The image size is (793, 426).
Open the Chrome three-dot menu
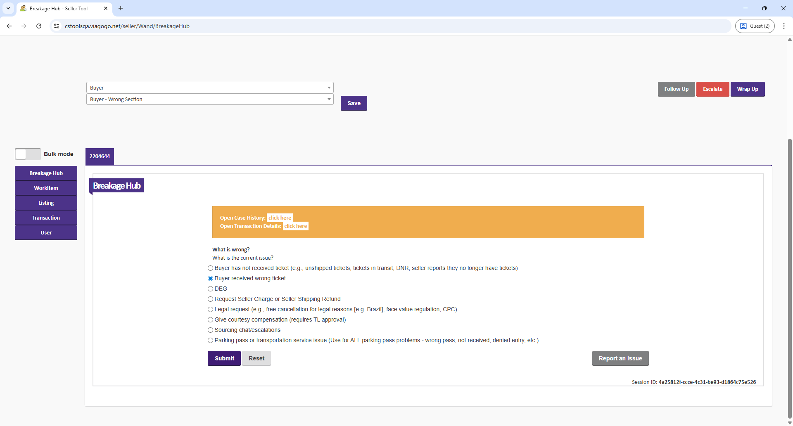pos(784,26)
